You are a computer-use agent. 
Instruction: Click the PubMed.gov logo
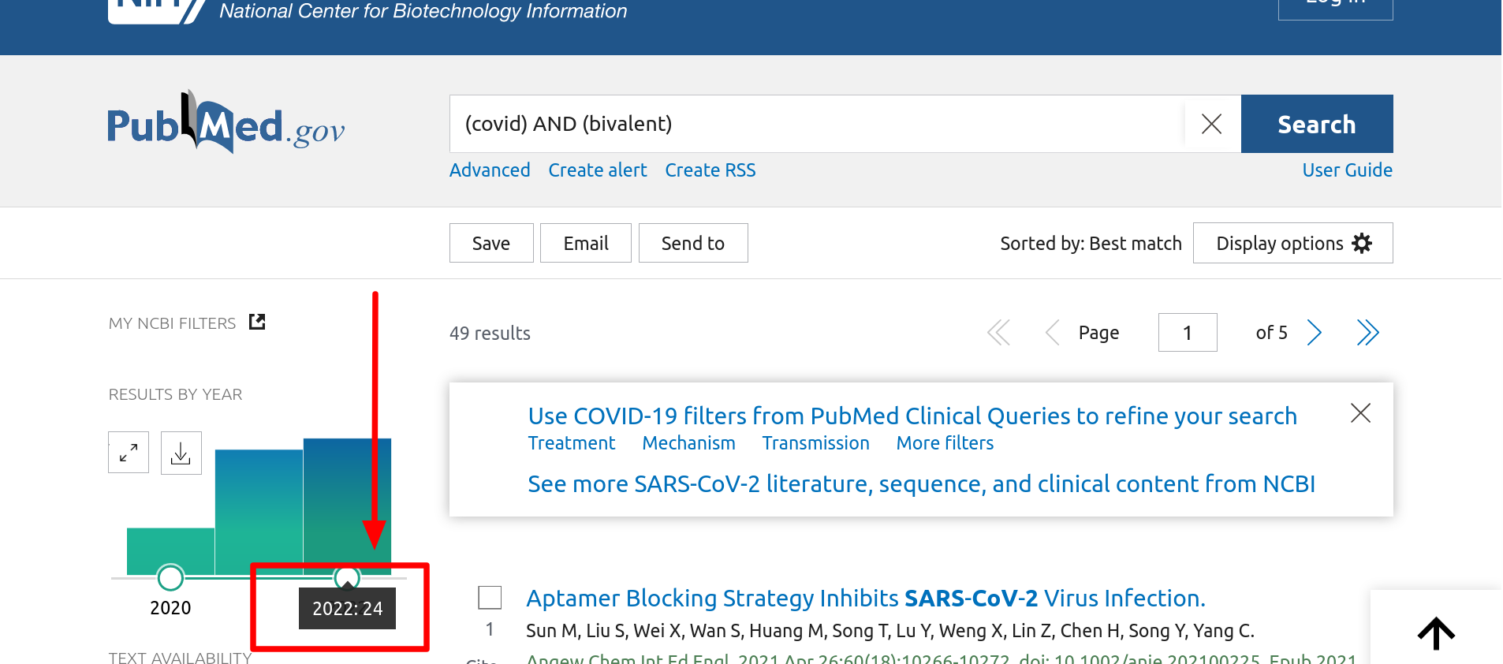(226, 123)
